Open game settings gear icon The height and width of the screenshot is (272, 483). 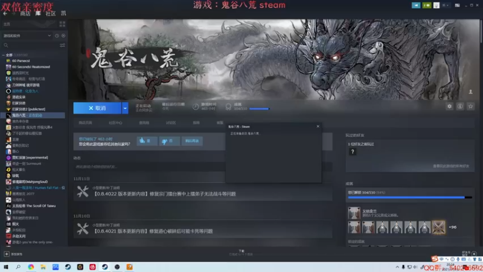[449, 106]
